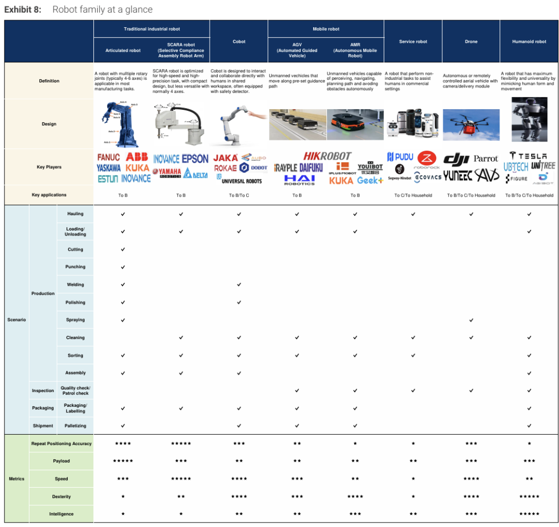Click the "Key Players" row label
Viewport: 559px width, 527px height.
coord(49,167)
